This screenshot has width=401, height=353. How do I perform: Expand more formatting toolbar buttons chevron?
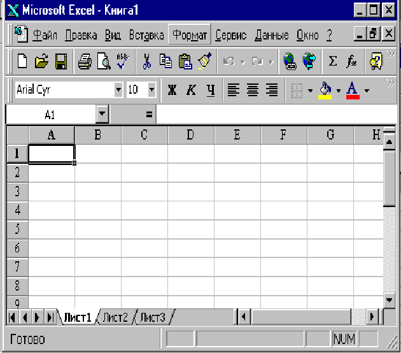[391, 83]
